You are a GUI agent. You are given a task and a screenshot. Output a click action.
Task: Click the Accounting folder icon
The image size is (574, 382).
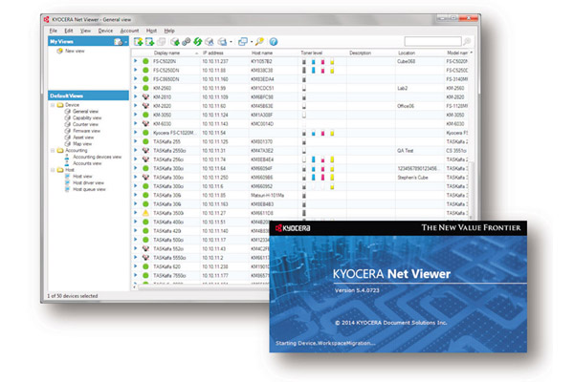[60, 150]
